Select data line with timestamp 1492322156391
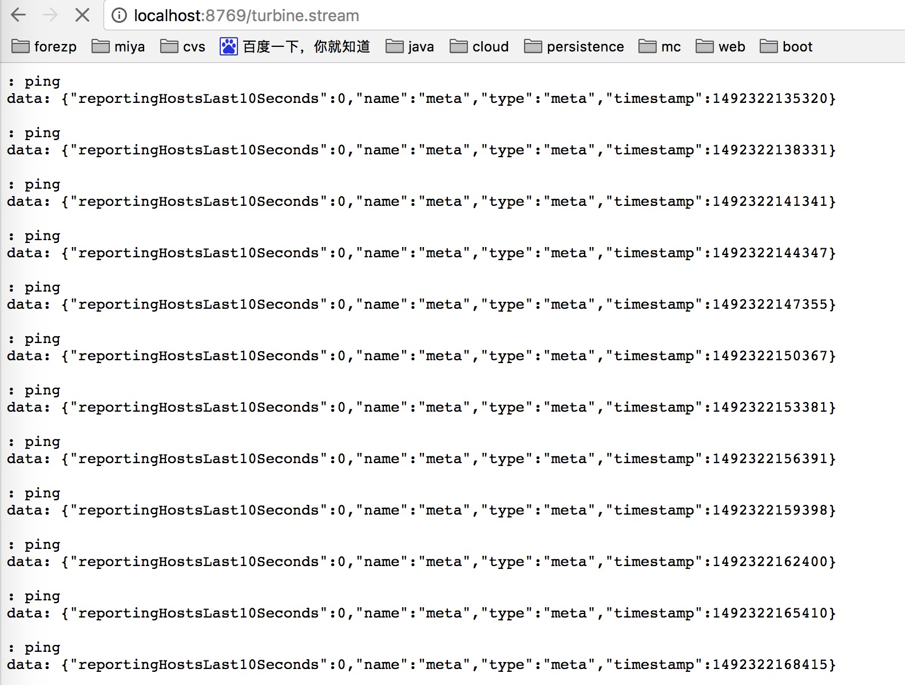The image size is (905, 685). [x=421, y=459]
